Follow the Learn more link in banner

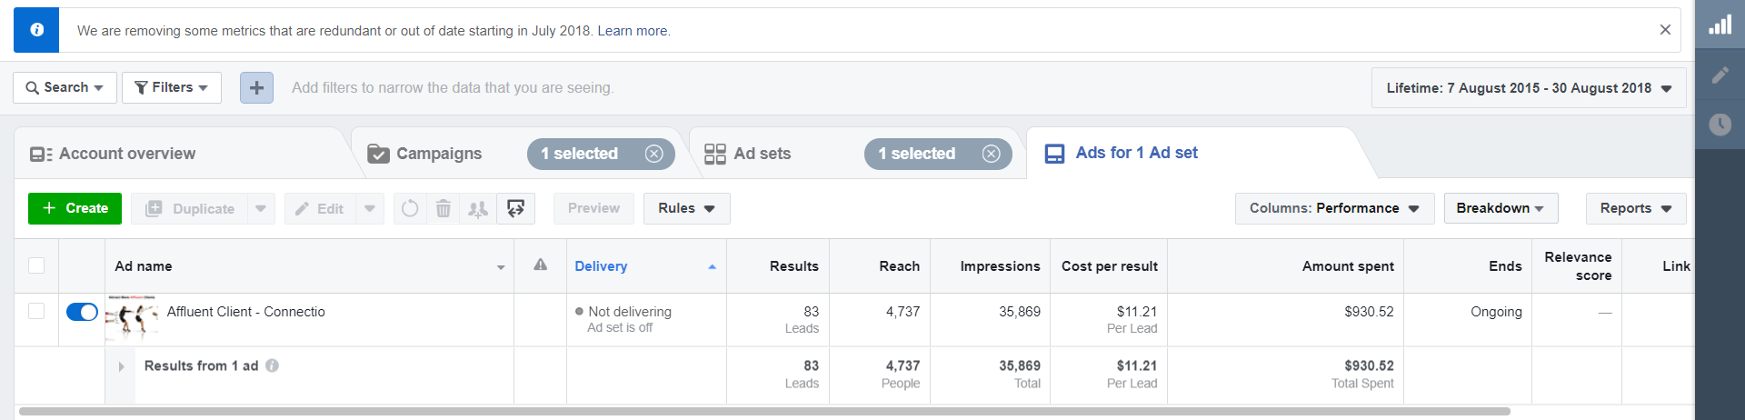coord(633,31)
